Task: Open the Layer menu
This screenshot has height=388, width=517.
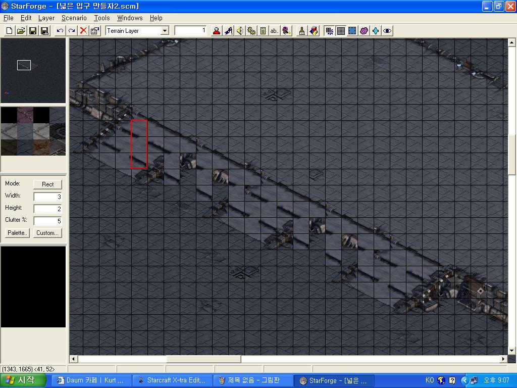Action: point(46,18)
